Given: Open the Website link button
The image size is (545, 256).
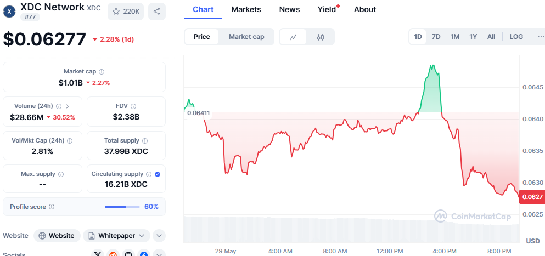Looking at the screenshot, I should [x=57, y=236].
